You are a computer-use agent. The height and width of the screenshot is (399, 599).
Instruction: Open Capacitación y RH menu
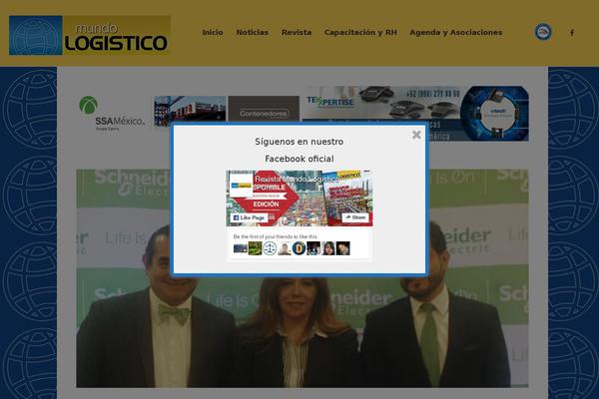point(360,33)
